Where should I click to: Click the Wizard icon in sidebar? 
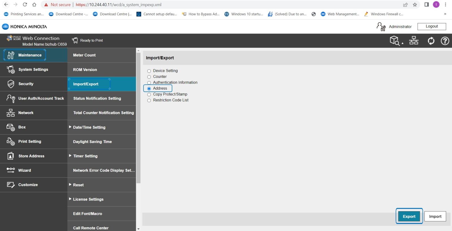pyautogui.click(x=11, y=170)
